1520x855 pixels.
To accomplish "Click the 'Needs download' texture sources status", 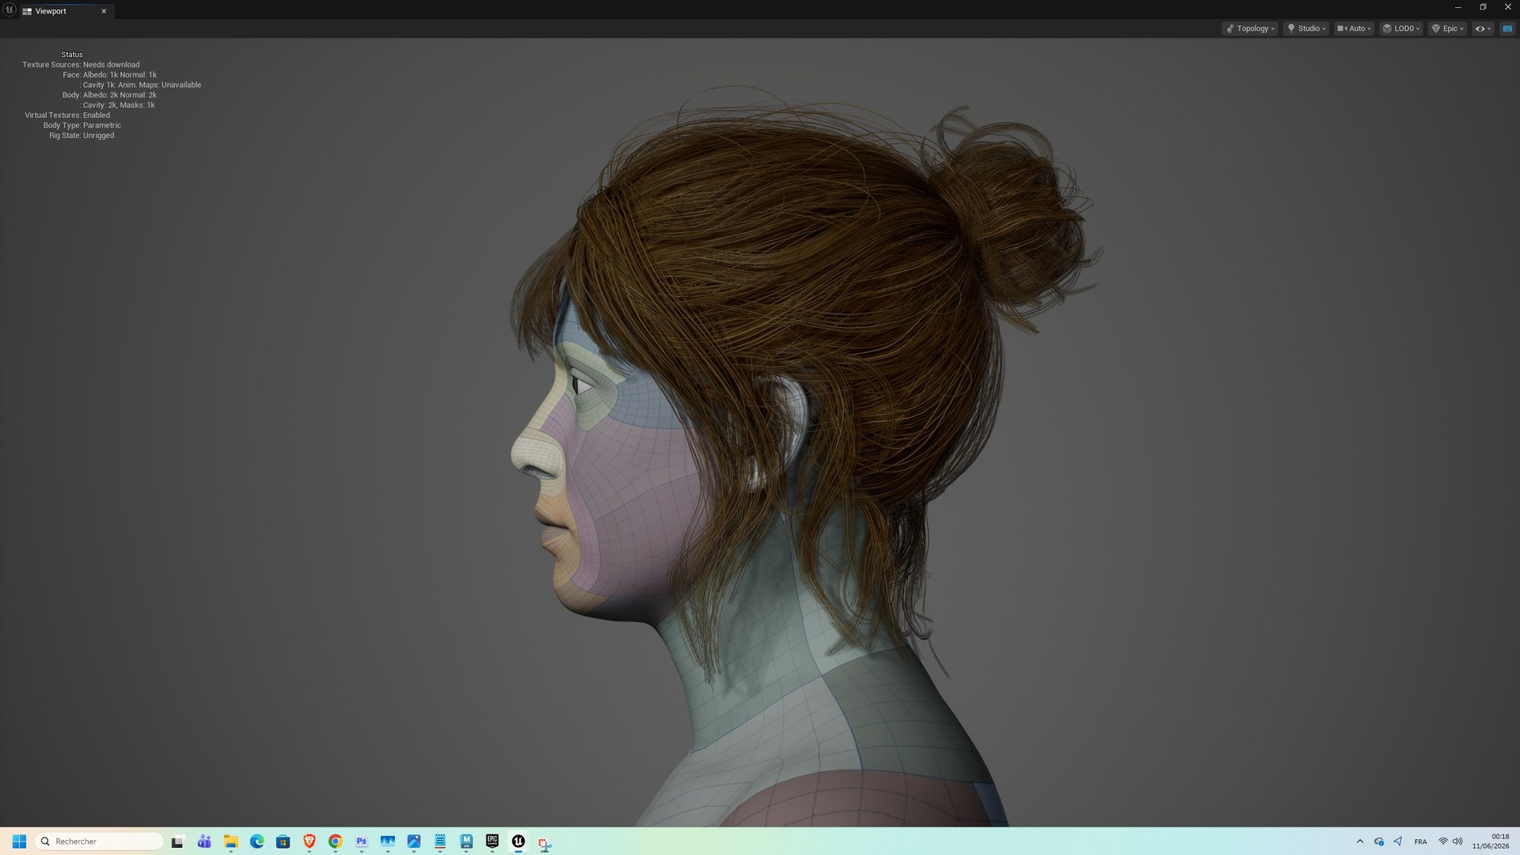I will (x=112, y=65).
